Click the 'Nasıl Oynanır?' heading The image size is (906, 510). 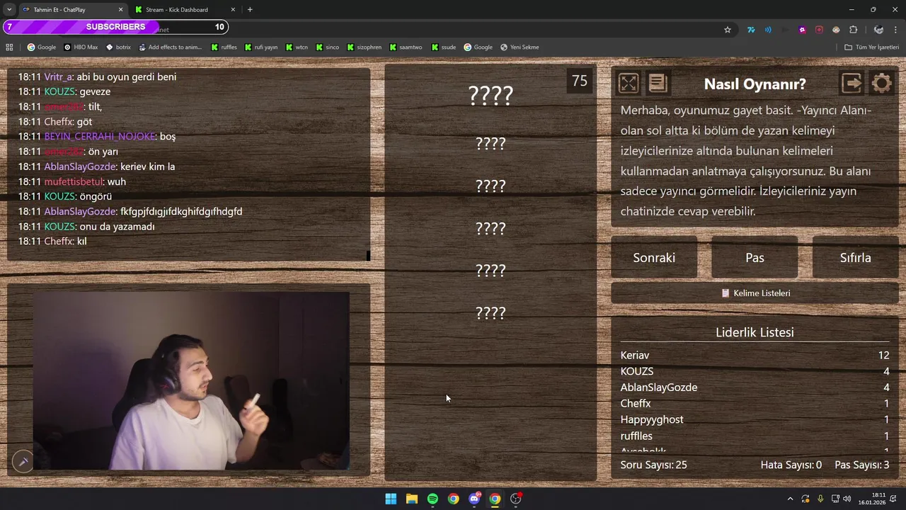[755, 84]
